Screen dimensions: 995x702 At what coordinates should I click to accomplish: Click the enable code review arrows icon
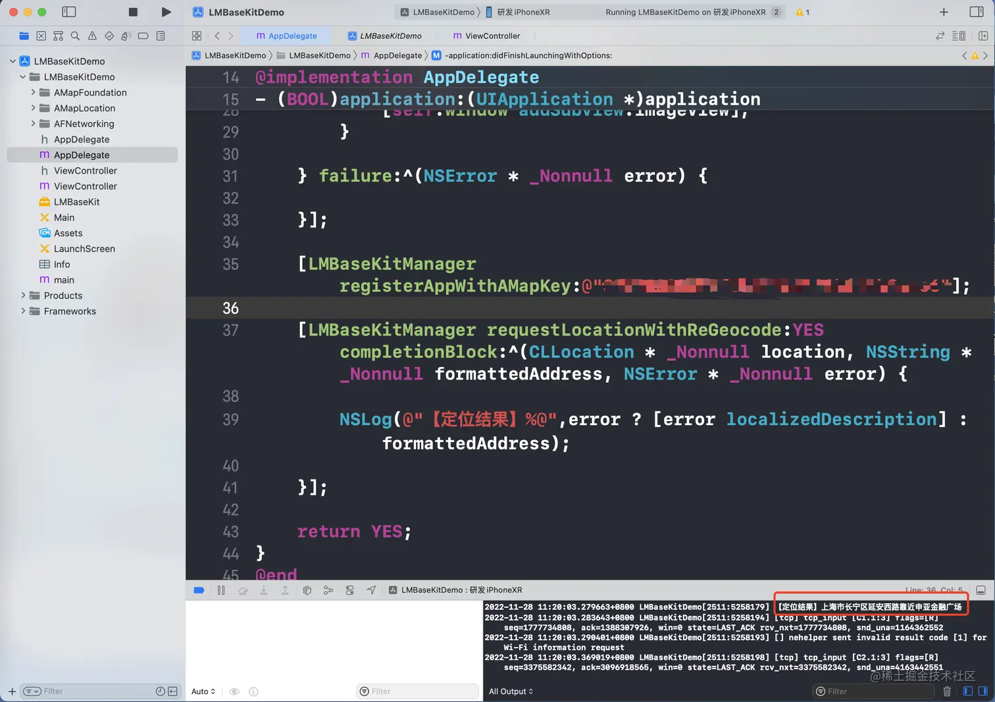(940, 36)
